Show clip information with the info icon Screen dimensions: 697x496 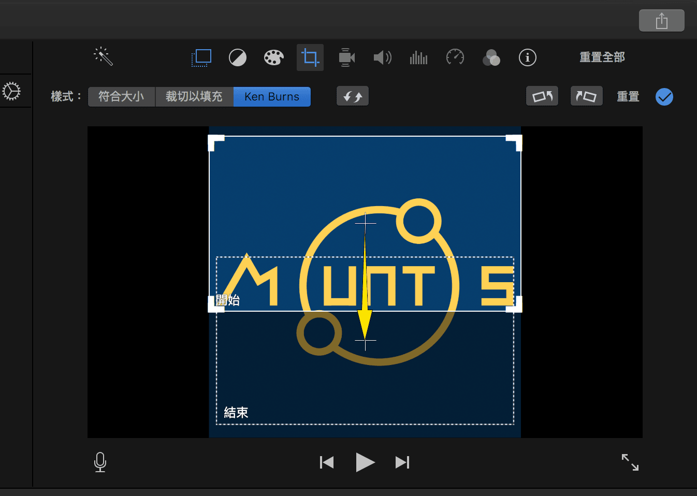click(x=528, y=57)
